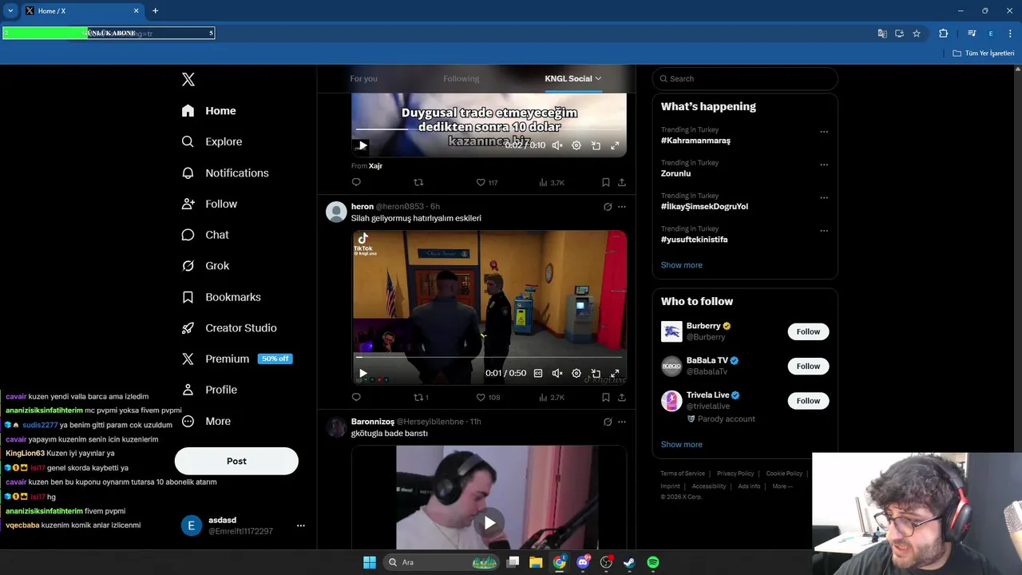Open settings on heron's video

point(576,373)
